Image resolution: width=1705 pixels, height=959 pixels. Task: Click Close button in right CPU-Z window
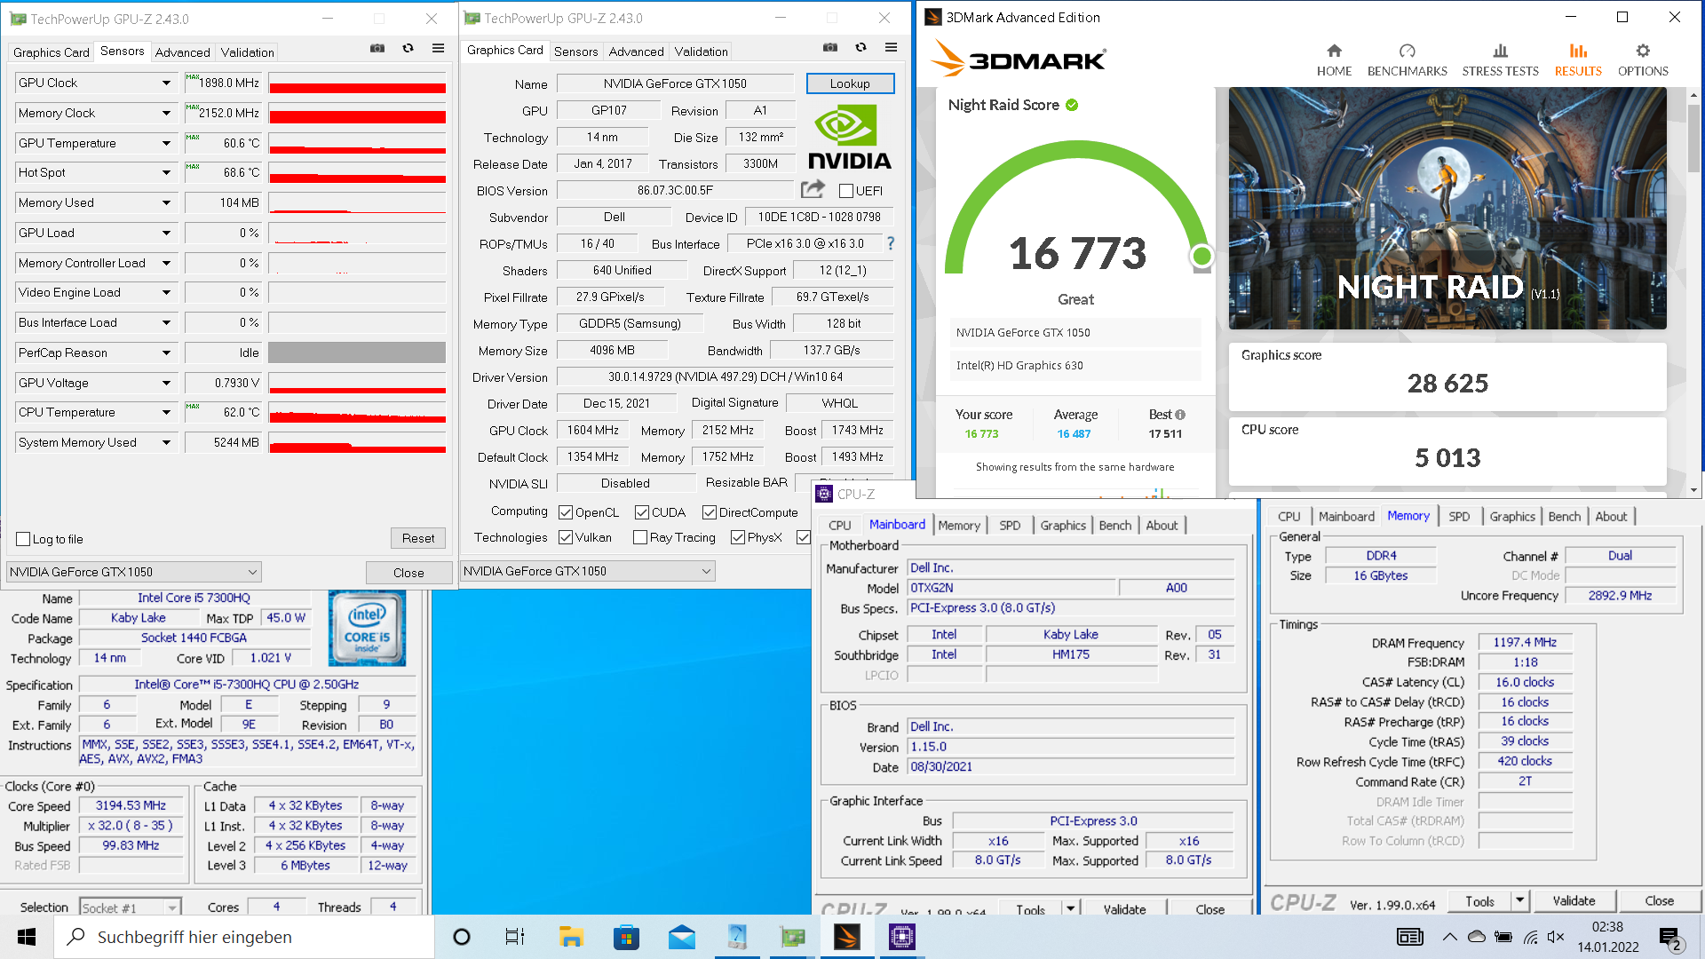1659,900
